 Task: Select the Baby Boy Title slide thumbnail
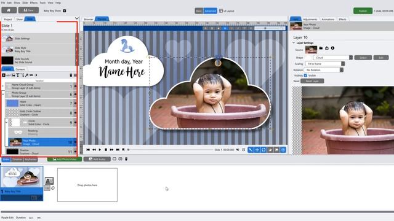pos(22,183)
